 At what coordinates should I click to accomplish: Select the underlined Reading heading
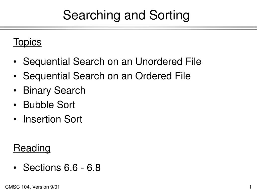click(x=32, y=148)
